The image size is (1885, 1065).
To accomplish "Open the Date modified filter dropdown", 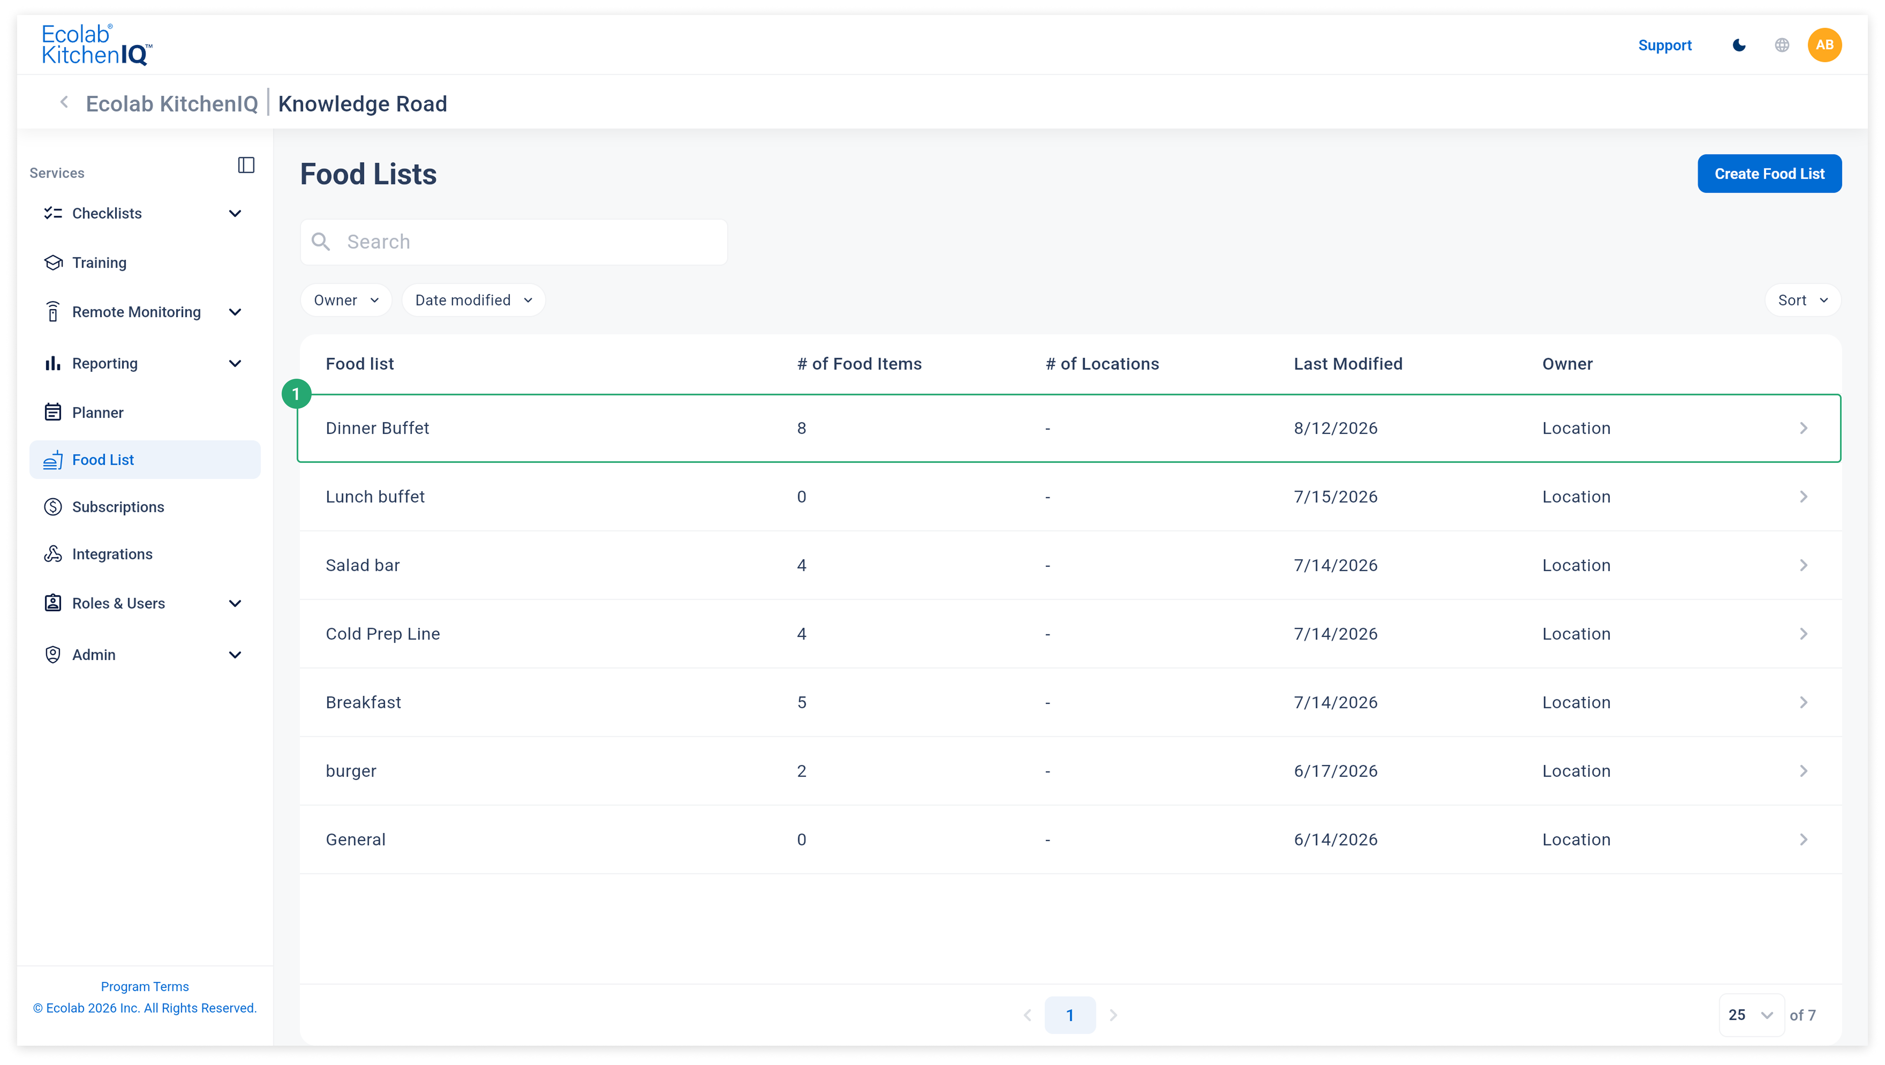I will click(473, 300).
